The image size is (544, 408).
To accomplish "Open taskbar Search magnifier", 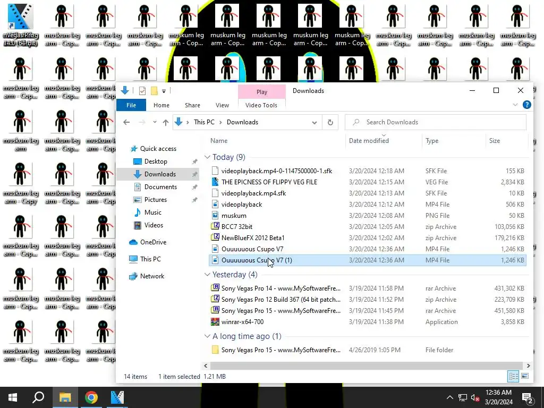I will [38, 397].
